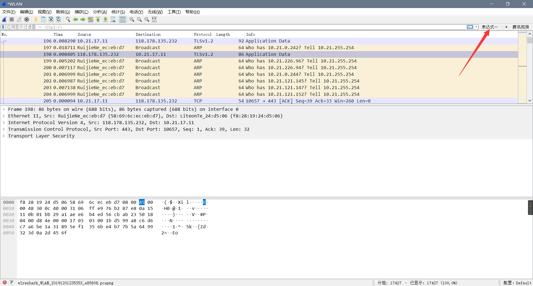Jump to the first packet
Image resolution: width=533 pixels, height=286 pixels.
[98, 19]
